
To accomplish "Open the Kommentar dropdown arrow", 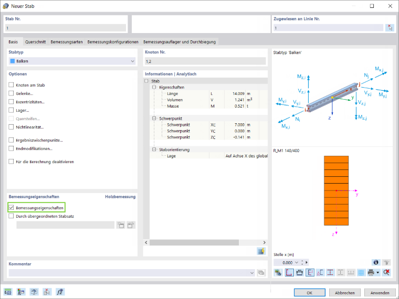I will coord(252,273).
